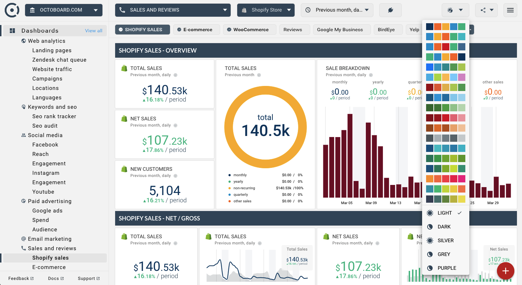Open the Previous month date range dropdown
This screenshot has width=522, height=285.
(x=337, y=10)
